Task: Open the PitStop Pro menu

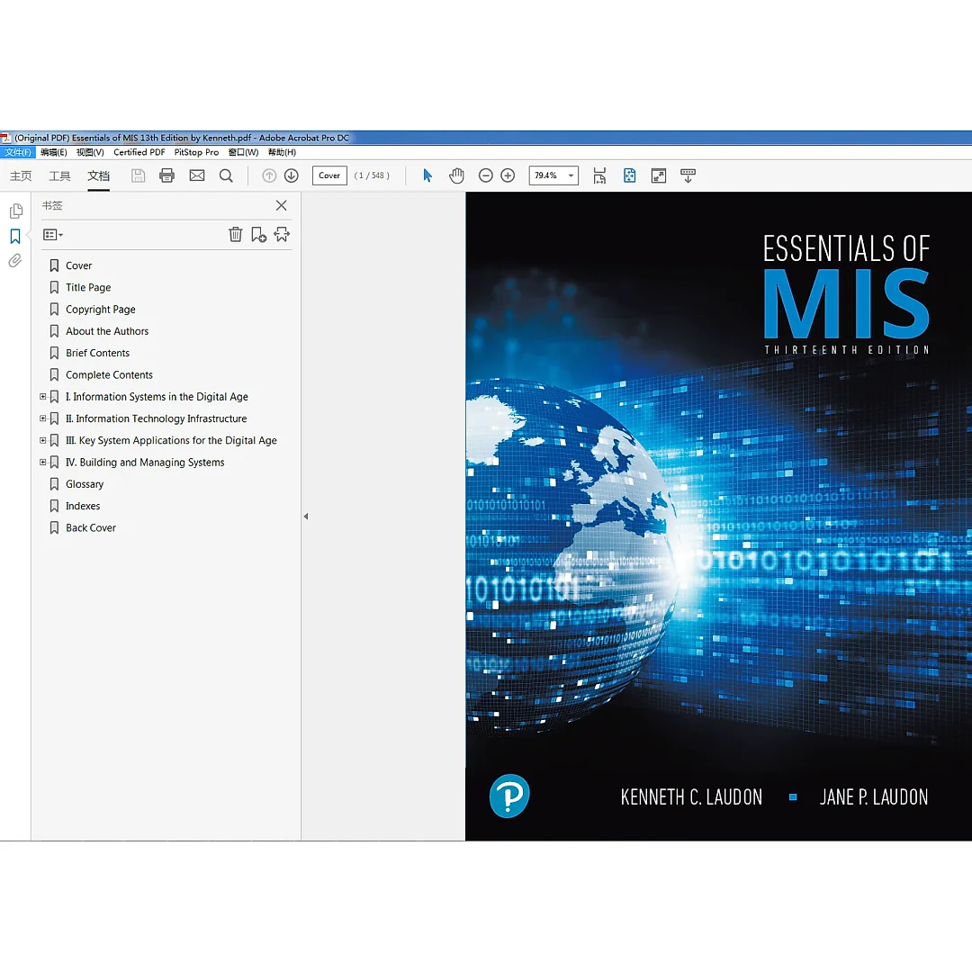Action: pyautogui.click(x=196, y=152)
